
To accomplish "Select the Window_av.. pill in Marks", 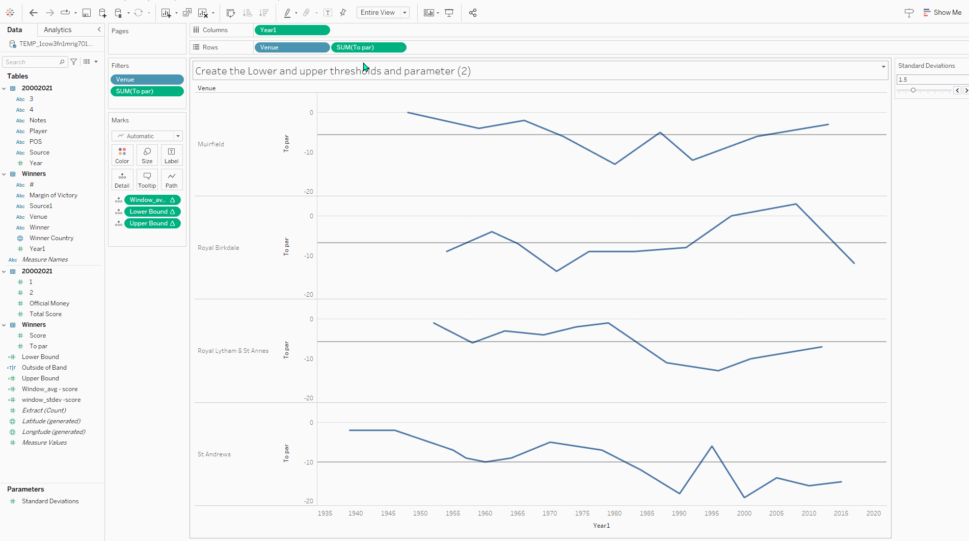I will click(152, 200).
